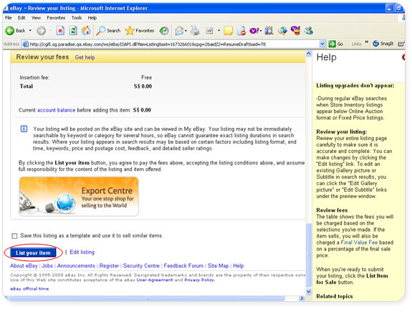Open the View menu
The image size is (412, 314).
coord(36,18)
